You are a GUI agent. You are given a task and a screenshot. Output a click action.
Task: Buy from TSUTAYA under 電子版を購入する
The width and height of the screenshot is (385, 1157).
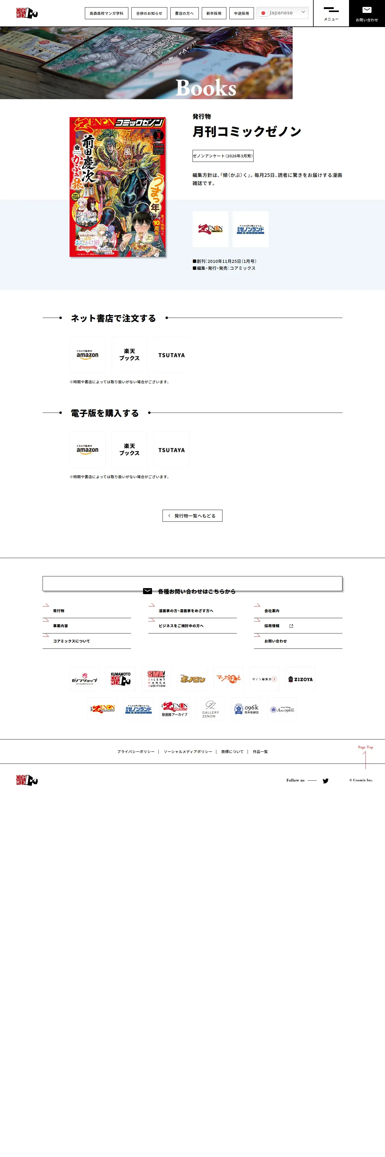tap(172, 450)
